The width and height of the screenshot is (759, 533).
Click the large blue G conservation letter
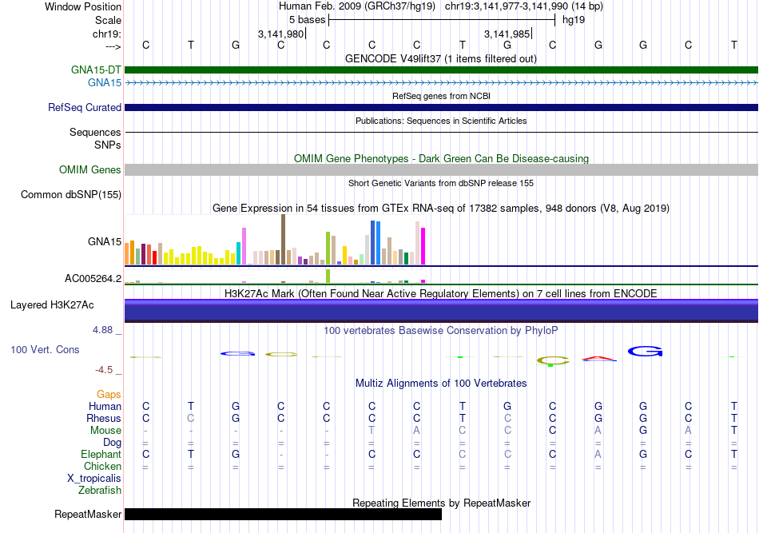[x=646, y=352]
